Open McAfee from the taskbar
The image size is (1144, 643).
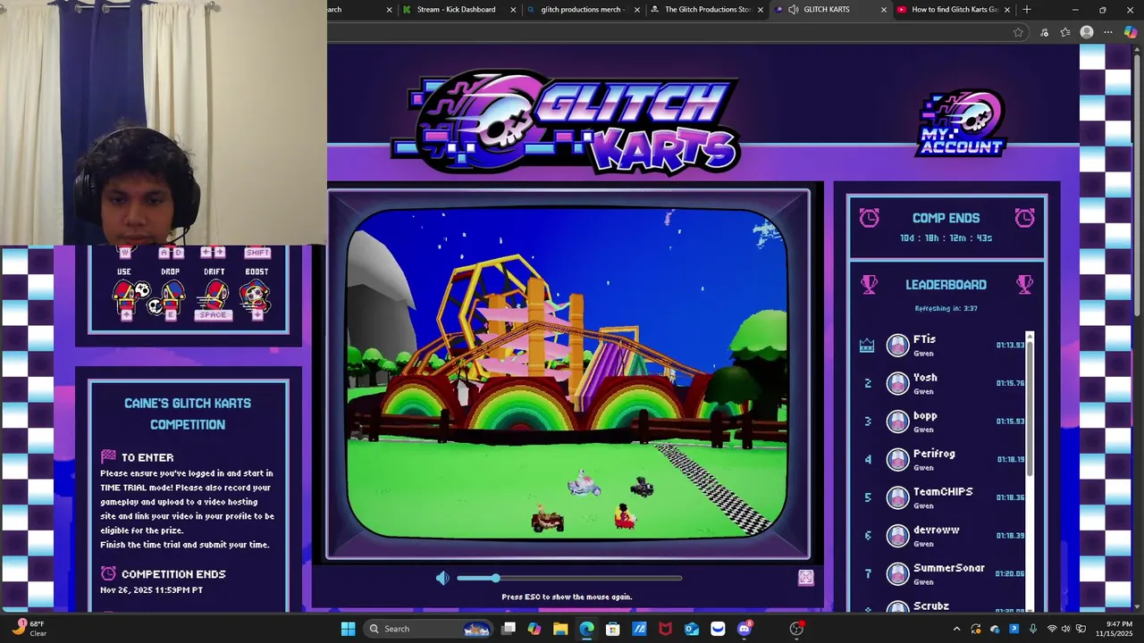tap(665, 629)
